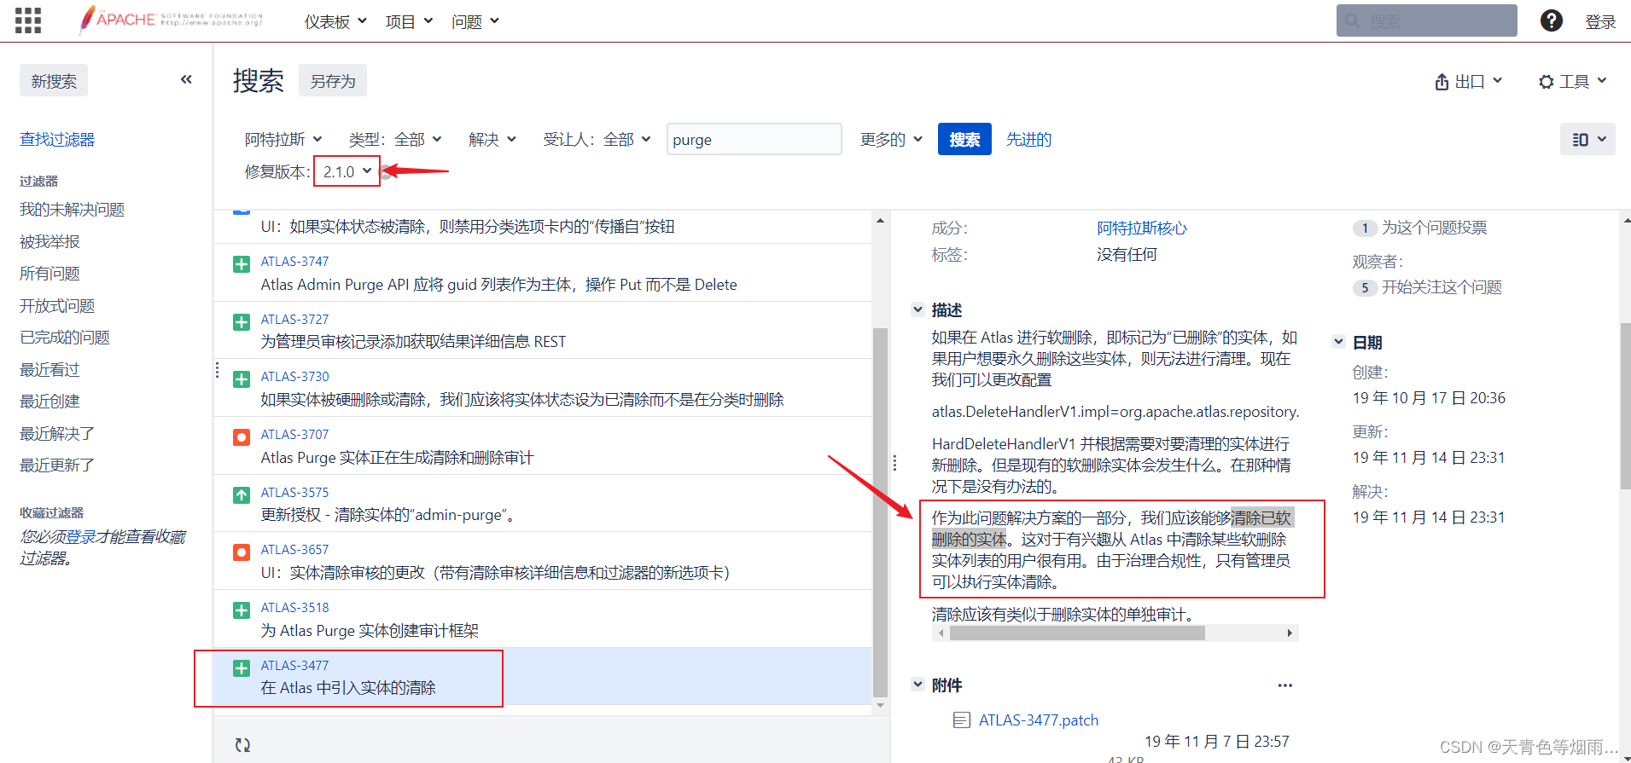Click the blue 搜索 search button
1631x763 pixels.
[964, 140]
